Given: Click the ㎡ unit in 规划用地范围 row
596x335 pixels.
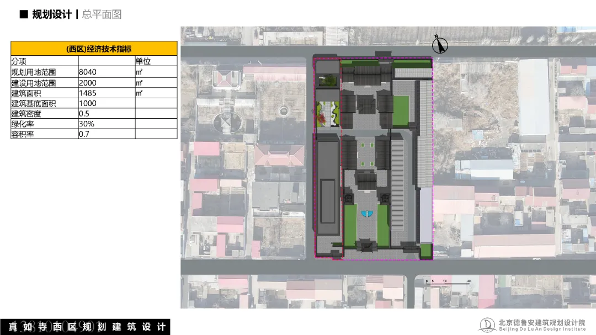Looking at the screenshot, I should point(139,72).
